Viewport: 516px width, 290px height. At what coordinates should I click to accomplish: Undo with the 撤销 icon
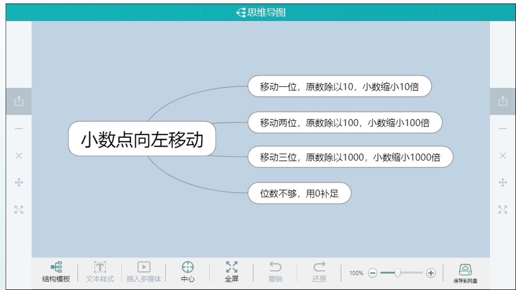pyautogui.click(x=275, y=272)
